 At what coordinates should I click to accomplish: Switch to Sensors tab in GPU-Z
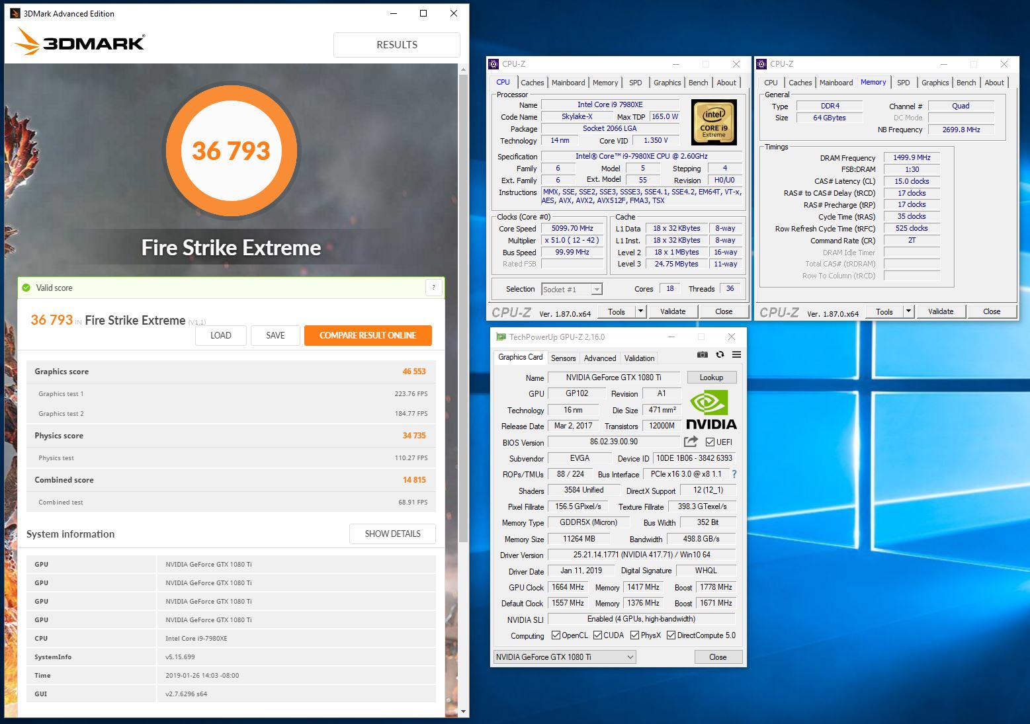[x=564, y=358]
